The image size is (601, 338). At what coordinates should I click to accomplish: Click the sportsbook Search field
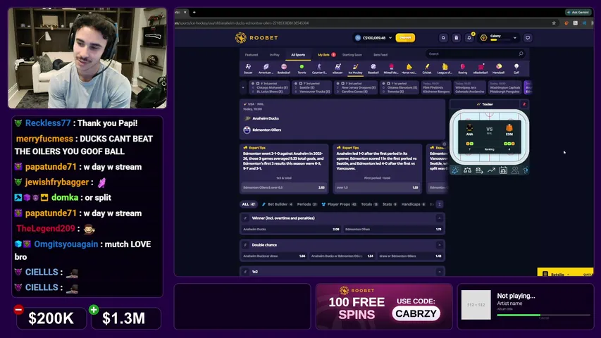476,54
